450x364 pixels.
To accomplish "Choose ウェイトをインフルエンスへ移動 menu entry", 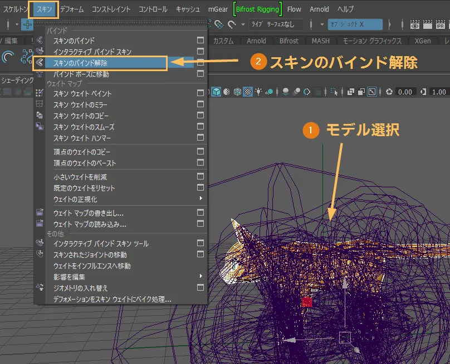I will [x=120, y=266].
